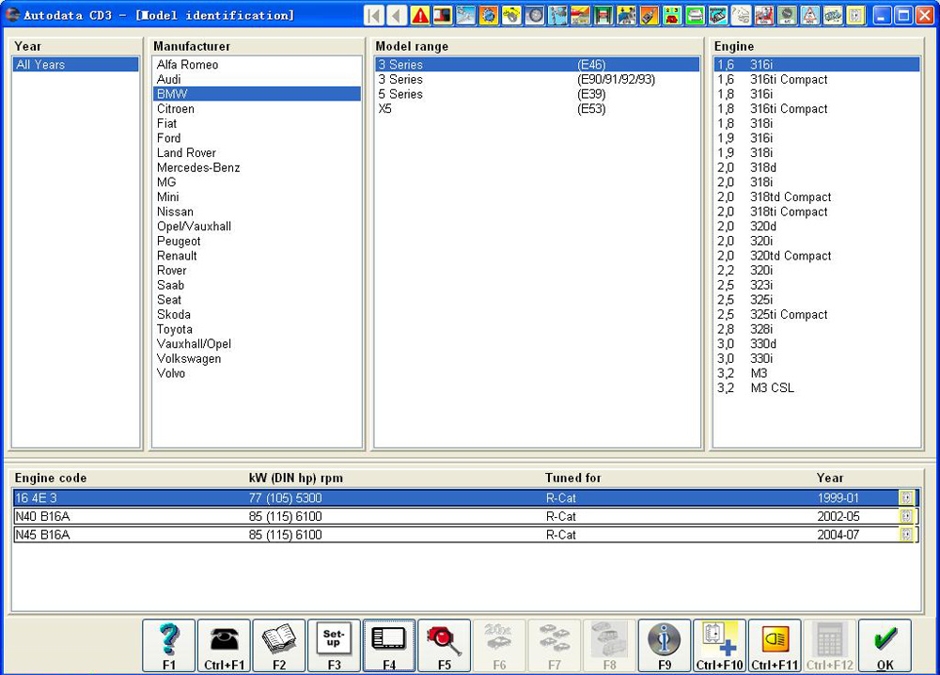
Task: Select engine code row N40 B16A
Action: (x=465, y=516)
